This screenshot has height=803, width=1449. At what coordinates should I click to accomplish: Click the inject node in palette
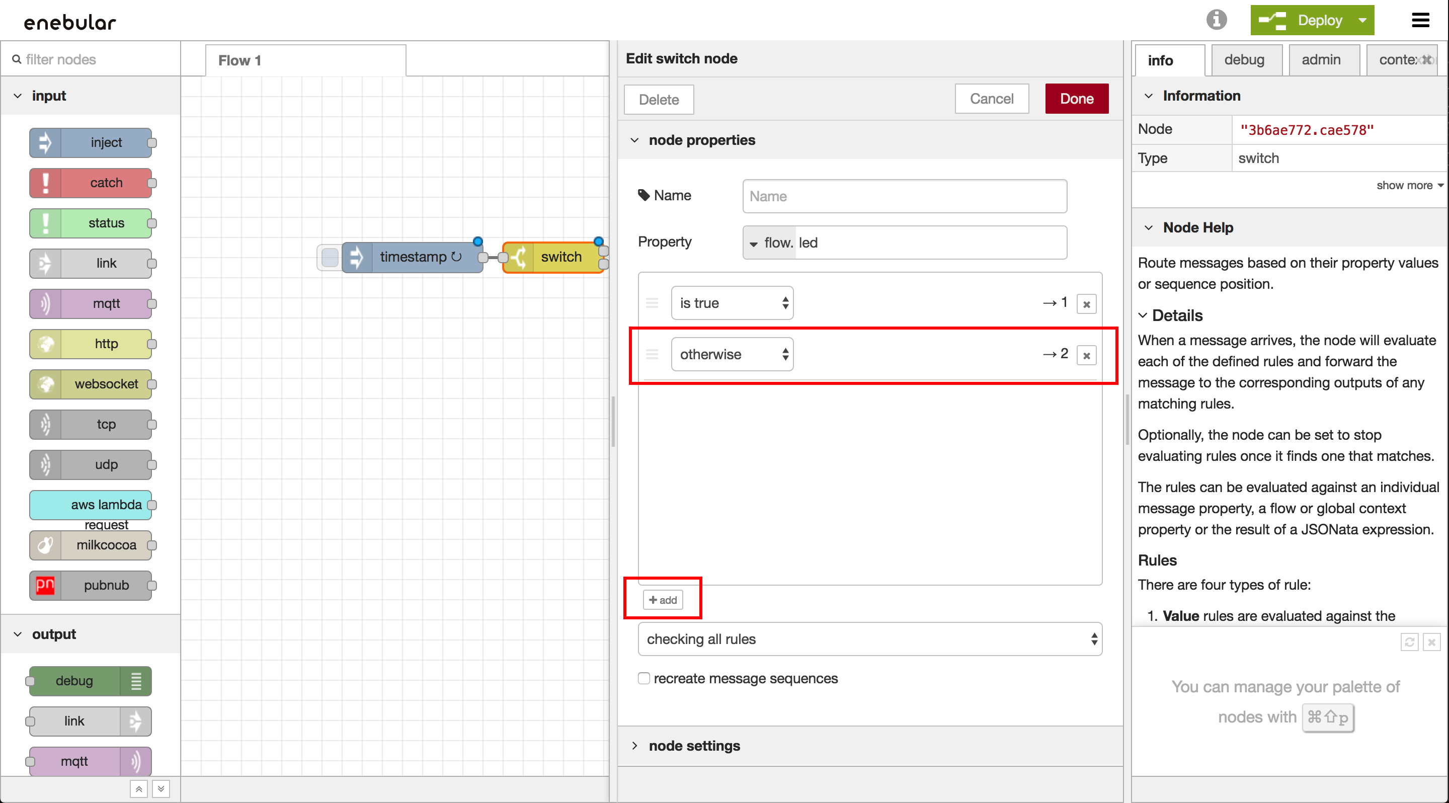91,142
